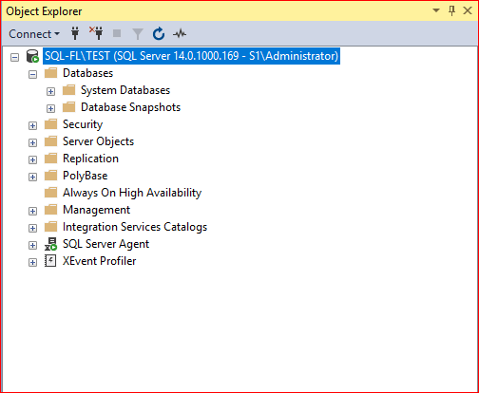Select the SQL-FL\TEST server name row
The image size is (479, 393).
(191, 56)
